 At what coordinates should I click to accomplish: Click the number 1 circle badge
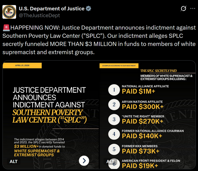click(x=114, y=90)
